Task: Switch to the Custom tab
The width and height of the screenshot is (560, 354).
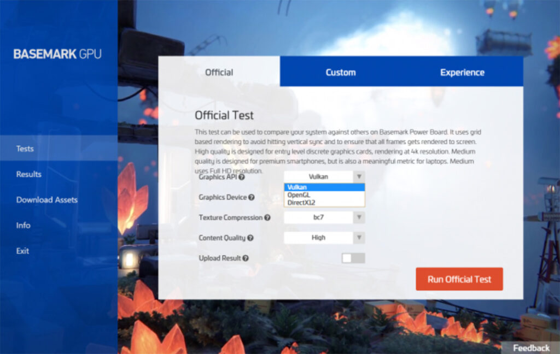Action: pyautogui.click(x=340, y=72)
